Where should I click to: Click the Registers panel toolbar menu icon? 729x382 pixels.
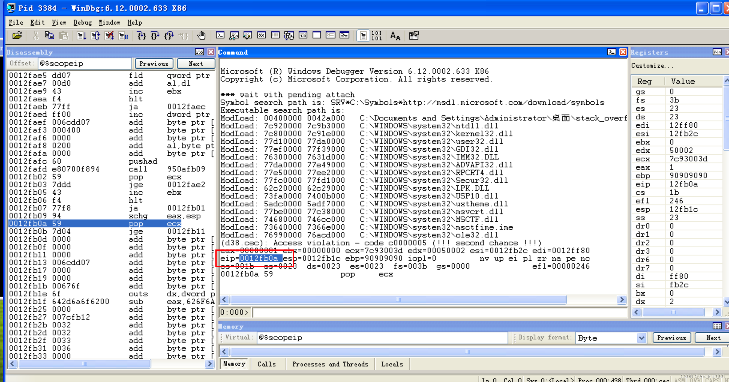pos(717,52)
